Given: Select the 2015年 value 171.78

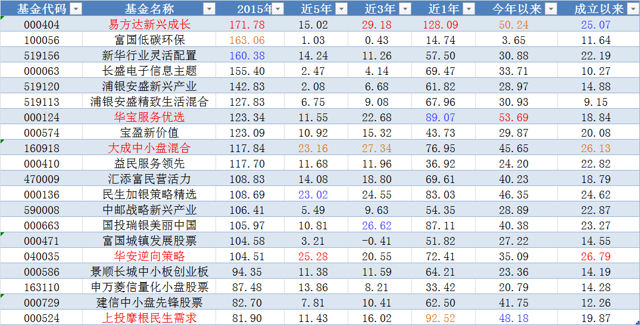Looking at the screenshot, I should point(247,25).
